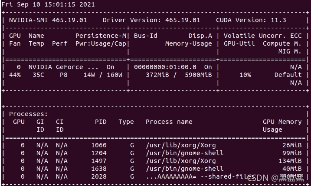The image size is (311, 186).
Task: Click the NVIDIA GeForce GPU name
Action: 63,67
